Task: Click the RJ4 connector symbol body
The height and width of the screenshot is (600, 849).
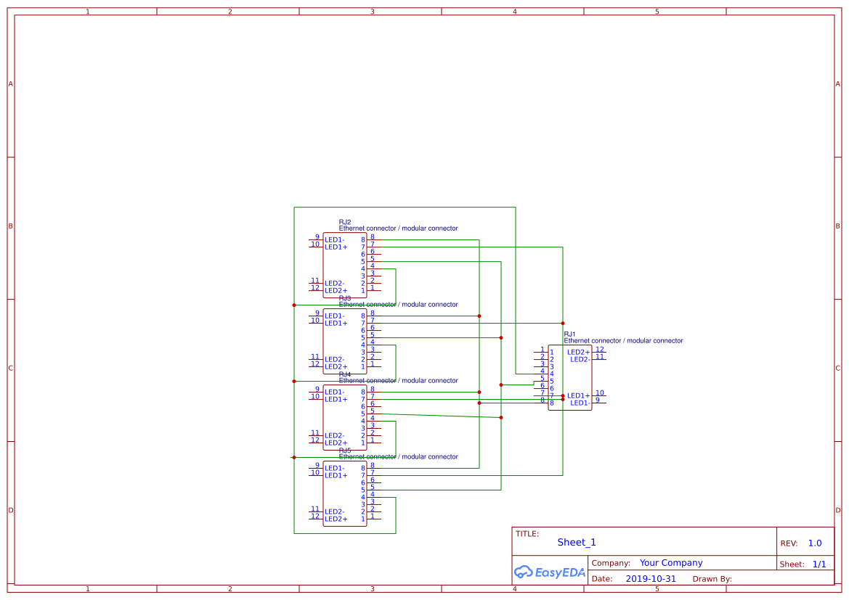Action: pyautogui.click(x=345, y=417)
